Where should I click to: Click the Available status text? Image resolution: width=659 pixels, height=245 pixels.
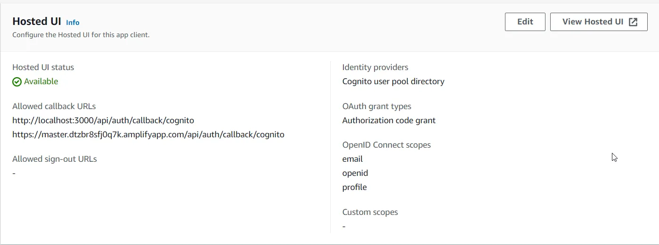pyautogui.click(x=41, y=81)
